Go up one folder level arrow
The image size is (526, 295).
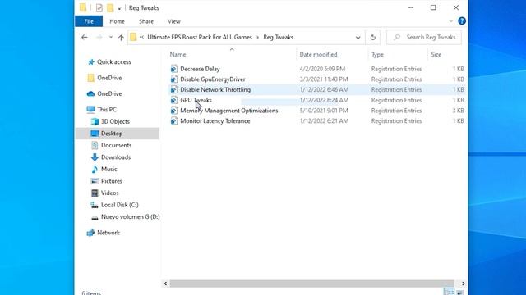pos(121,38)
